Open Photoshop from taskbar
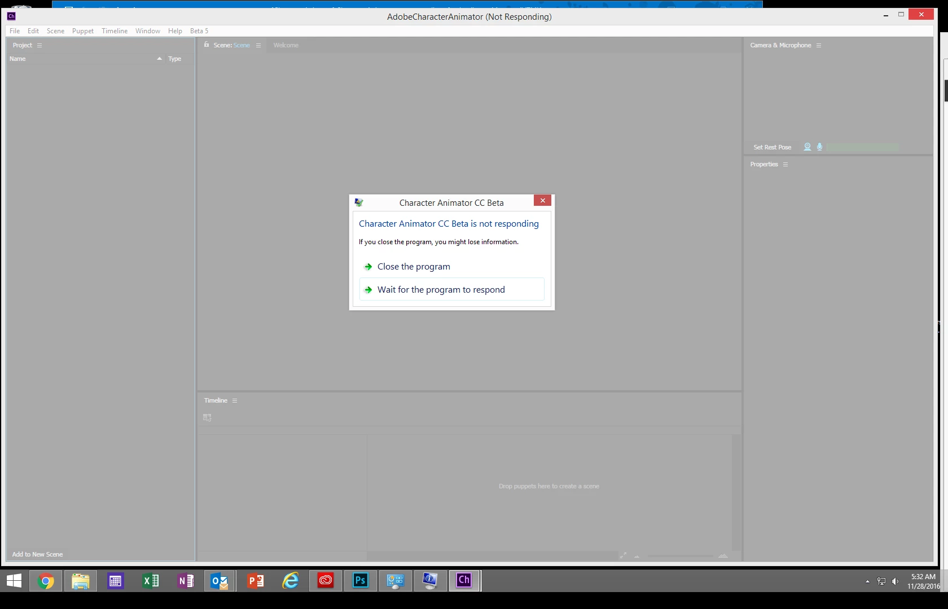Viewport: 948px width, 609px height. [x=361, y=580]
